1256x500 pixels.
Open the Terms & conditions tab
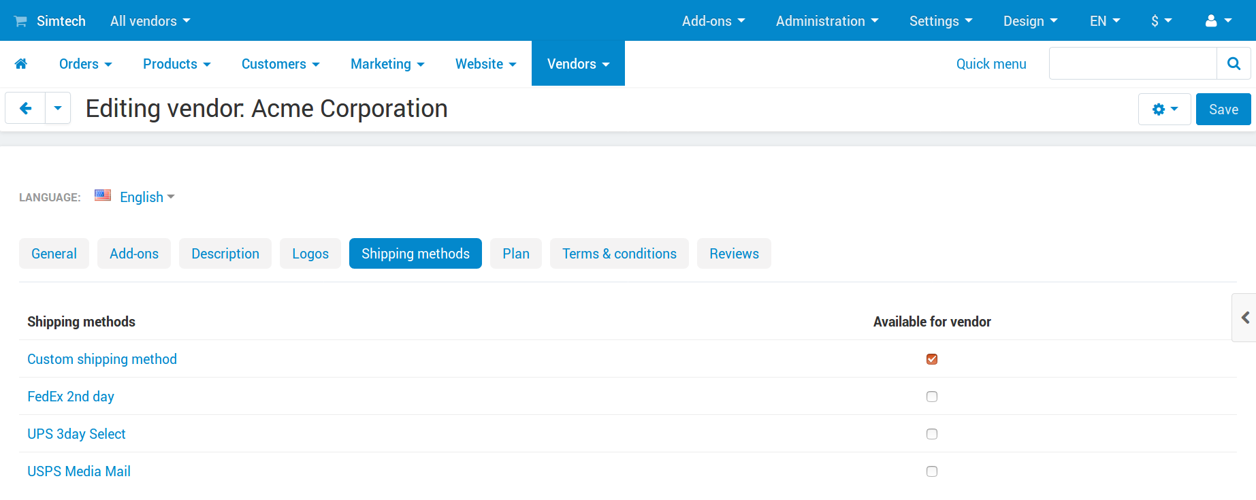click(619, 254)
